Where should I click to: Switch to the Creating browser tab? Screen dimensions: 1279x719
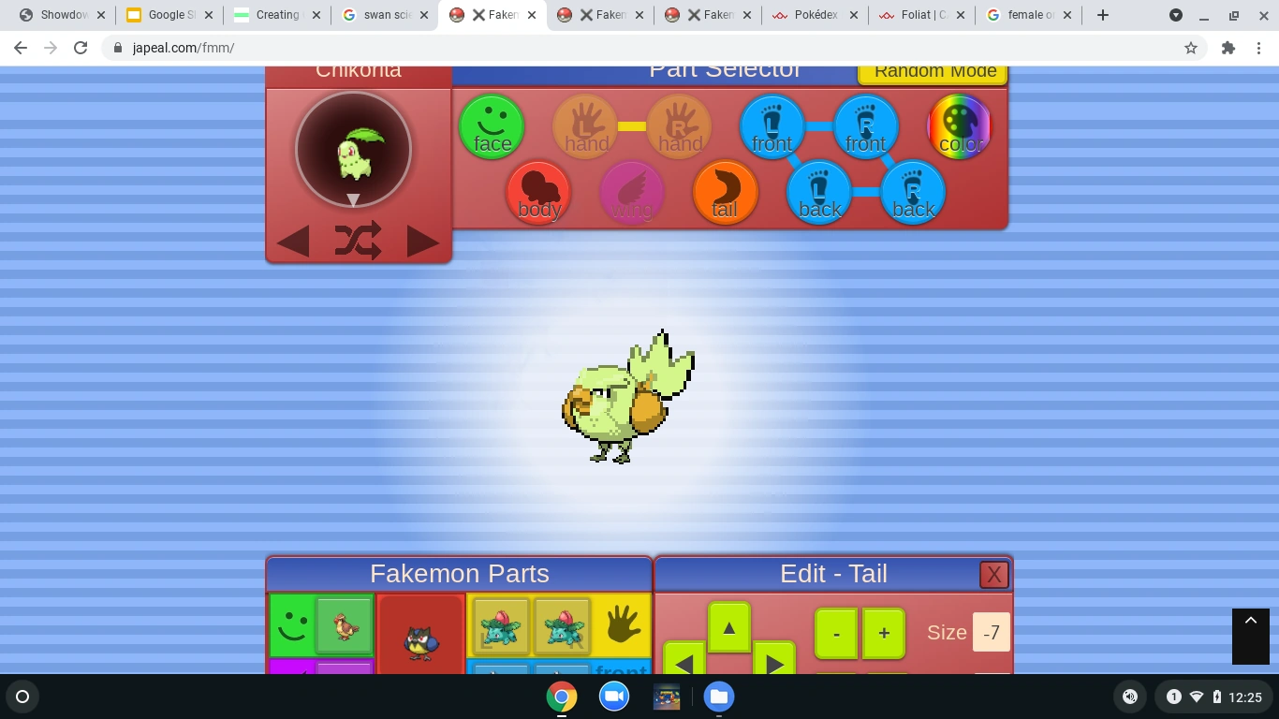click(276, 15)
